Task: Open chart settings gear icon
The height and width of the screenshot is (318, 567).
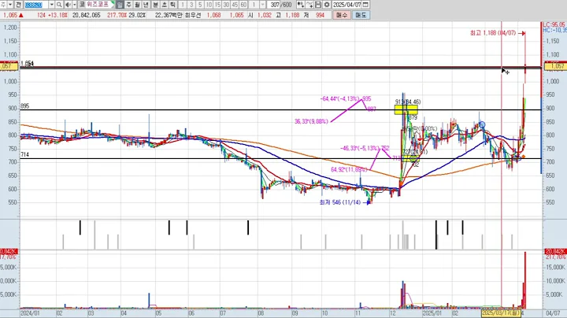Action: point(327,5)
